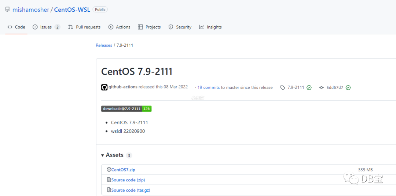This screenshot has height=196, width=396.
Task: Open the mishamosher owner profile link
Action: click(30, 10)
